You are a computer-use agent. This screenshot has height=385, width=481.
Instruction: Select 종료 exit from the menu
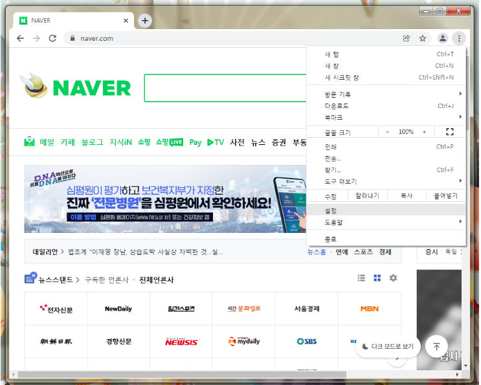coord(386,239)
